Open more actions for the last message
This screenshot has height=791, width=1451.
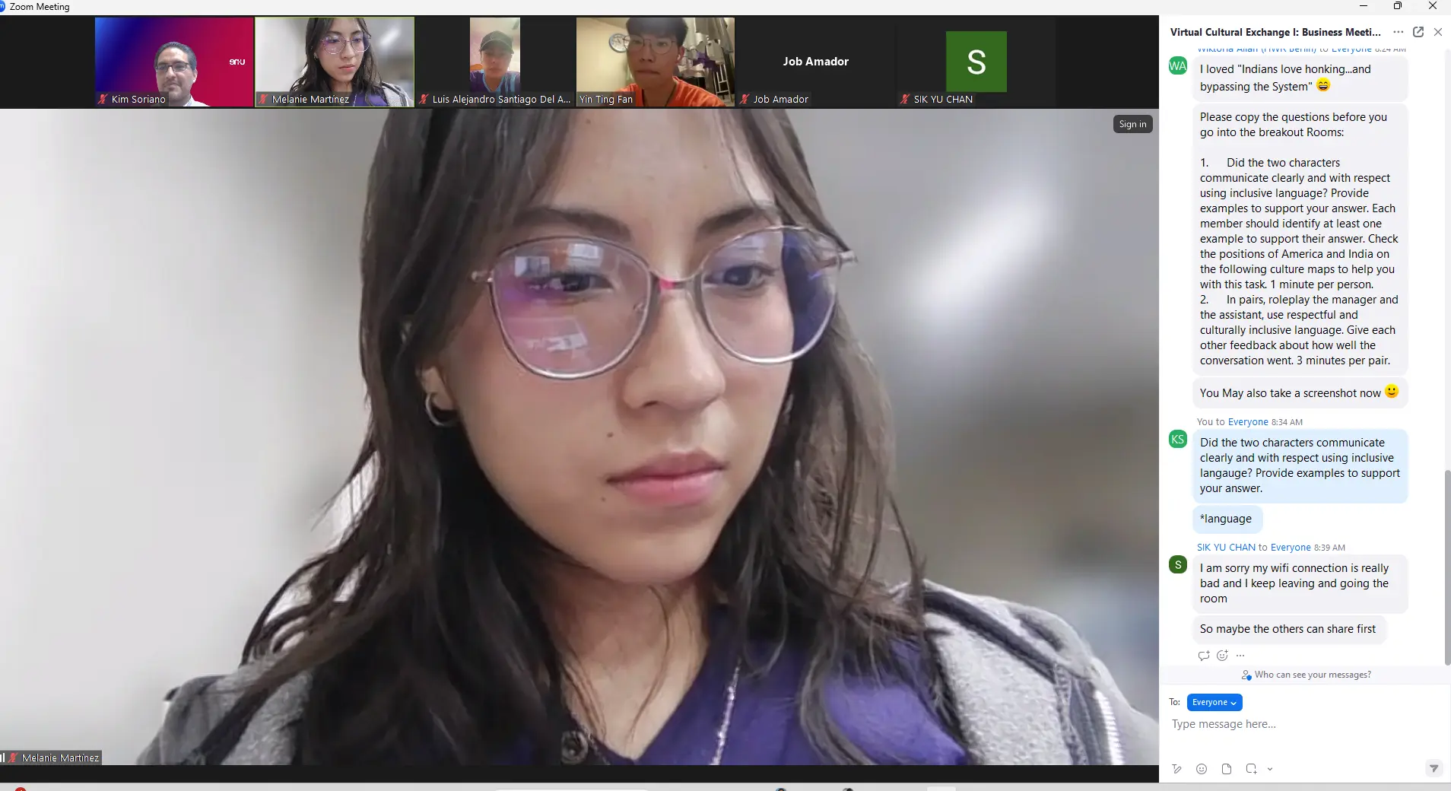1240,656
